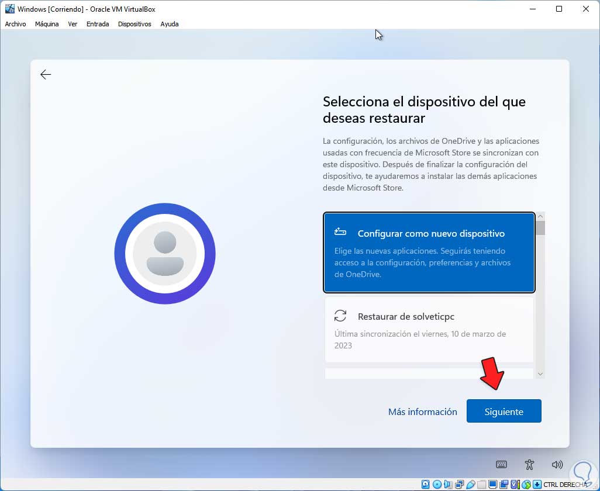Click the VirtualBox window title icon
The image size is (600, 491).
[x=9, y=9]
